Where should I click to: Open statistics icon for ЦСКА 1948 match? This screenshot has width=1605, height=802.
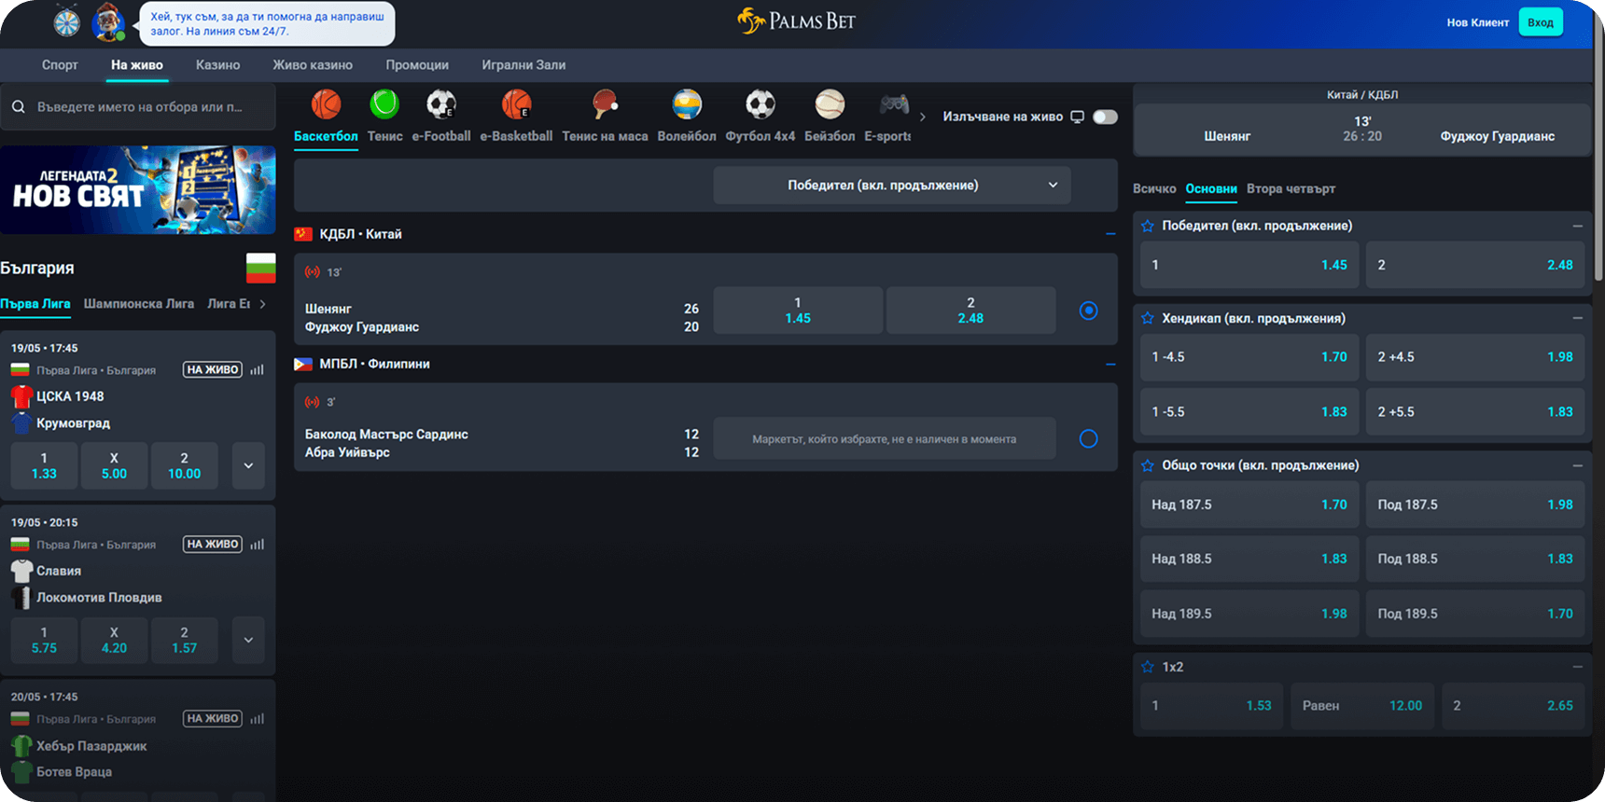tap(258, 370)
